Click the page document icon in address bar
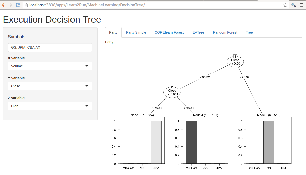Viewport: 306px width, 175px height. click(26, 5)
